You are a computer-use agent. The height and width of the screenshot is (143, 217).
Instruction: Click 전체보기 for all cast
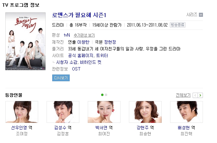[183, 95]
